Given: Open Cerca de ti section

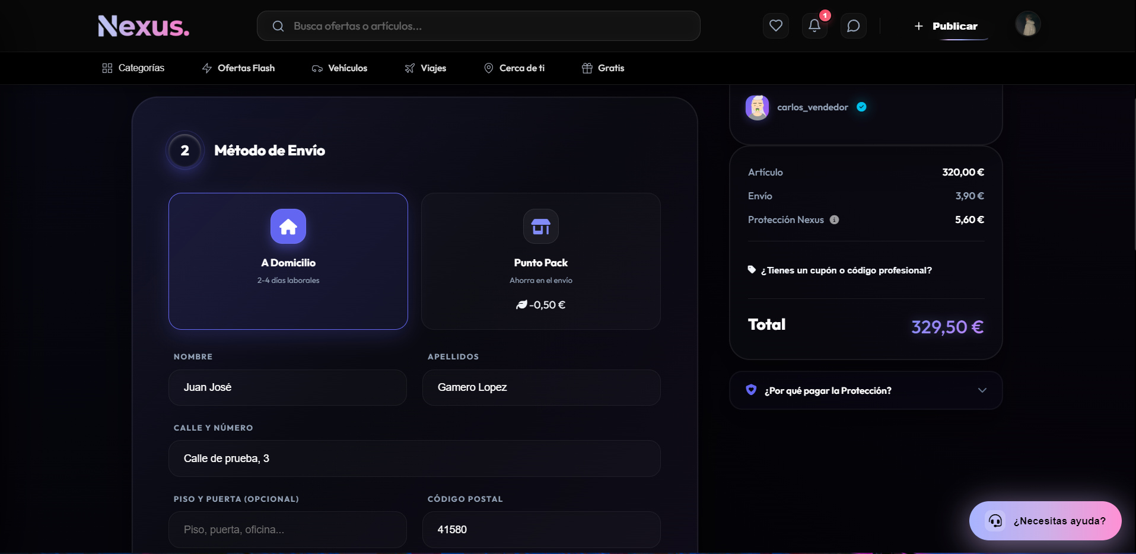Looking at the screenshot, I should (x=514, y=68).
